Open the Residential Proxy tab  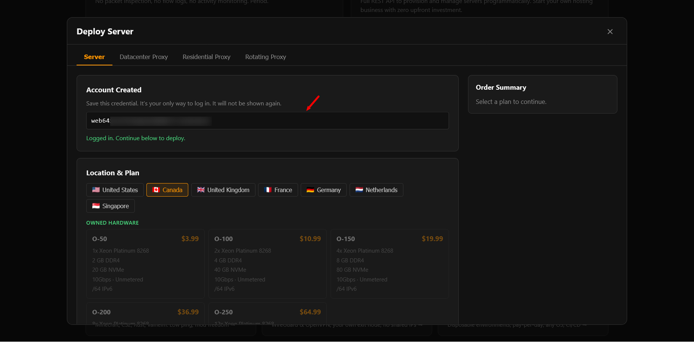207,57
